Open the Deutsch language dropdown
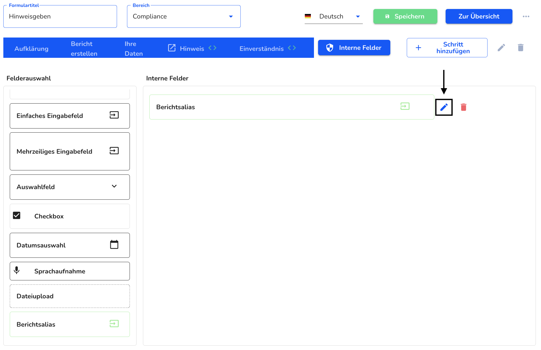Viewport: 541px width, 350px height. coord(333,16)
